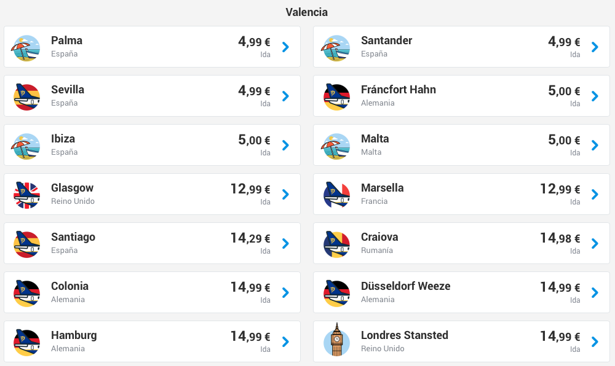This screenshot has height=366, width=615.
Task: Click the Spanish flag plane icon for Sevilla
Action: click(26, 96)
